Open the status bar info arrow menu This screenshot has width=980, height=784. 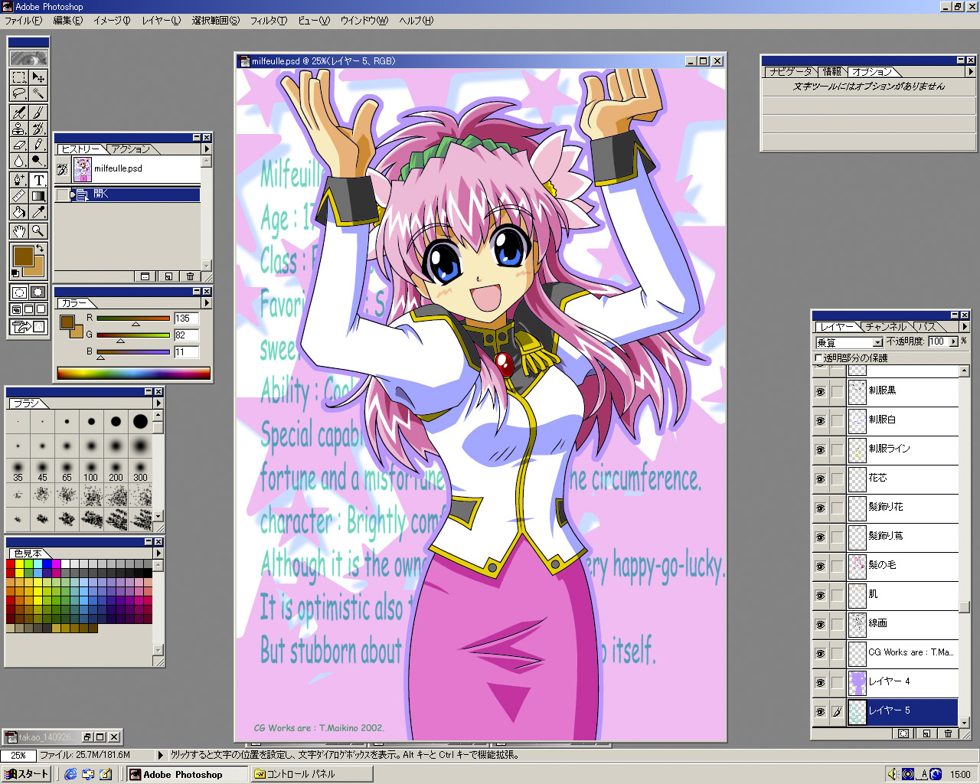point(160,755)
